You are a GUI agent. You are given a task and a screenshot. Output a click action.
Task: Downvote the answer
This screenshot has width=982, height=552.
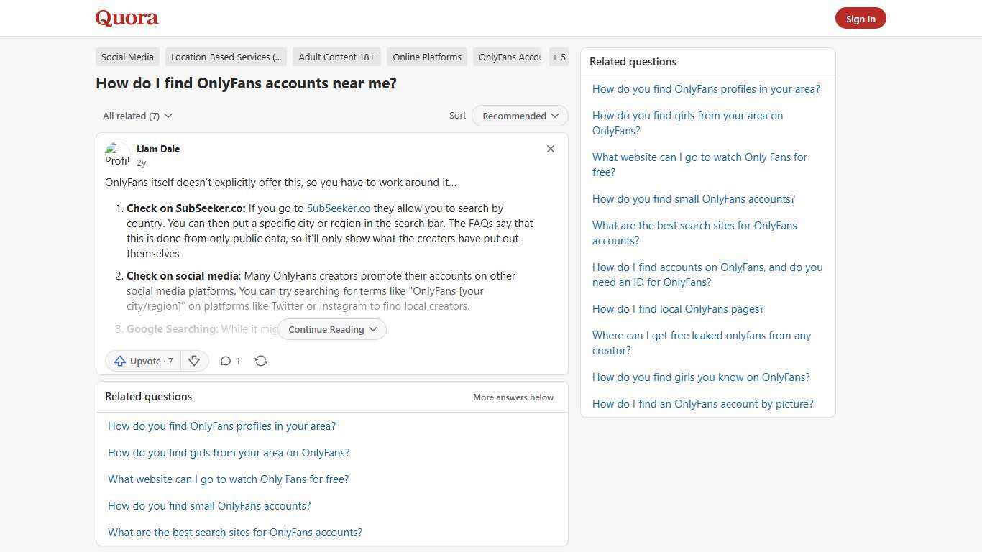tap(194, 361)
